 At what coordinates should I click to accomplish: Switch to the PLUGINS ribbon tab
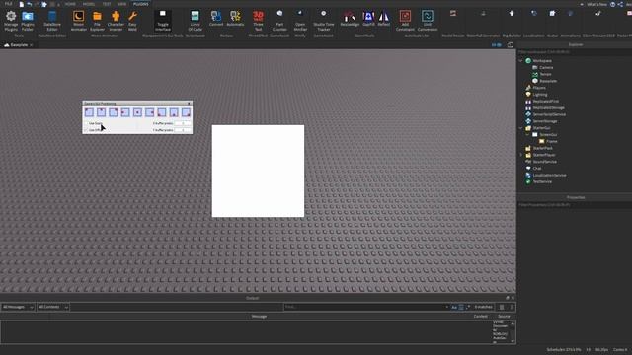tap(140, 4)
